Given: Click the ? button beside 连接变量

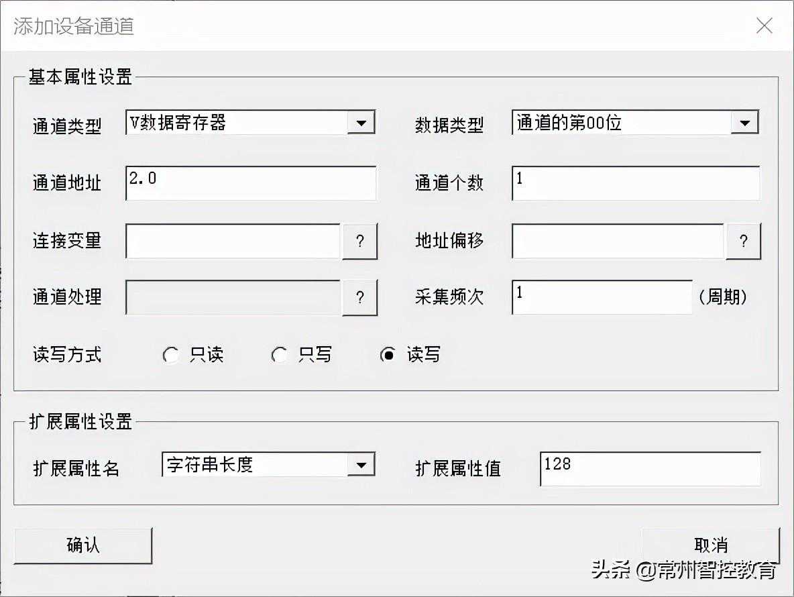Looking at the screenshot, I should pyautogui.click(x=360, y=241).
